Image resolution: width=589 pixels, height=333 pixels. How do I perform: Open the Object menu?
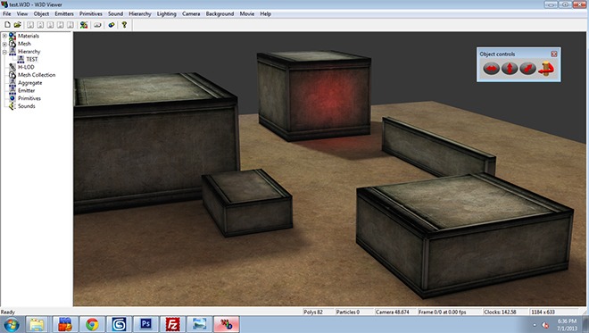tap(41, 14)
